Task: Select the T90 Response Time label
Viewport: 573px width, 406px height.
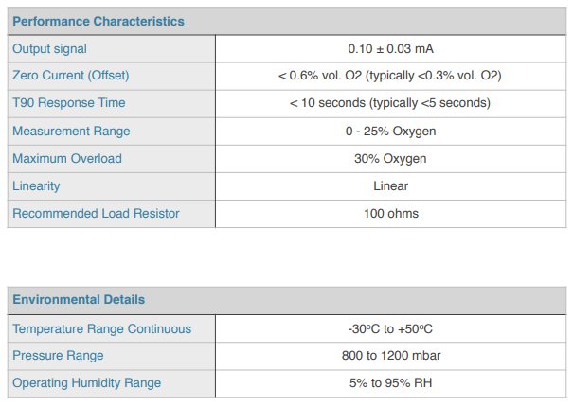Action: (x=68, y=103)
